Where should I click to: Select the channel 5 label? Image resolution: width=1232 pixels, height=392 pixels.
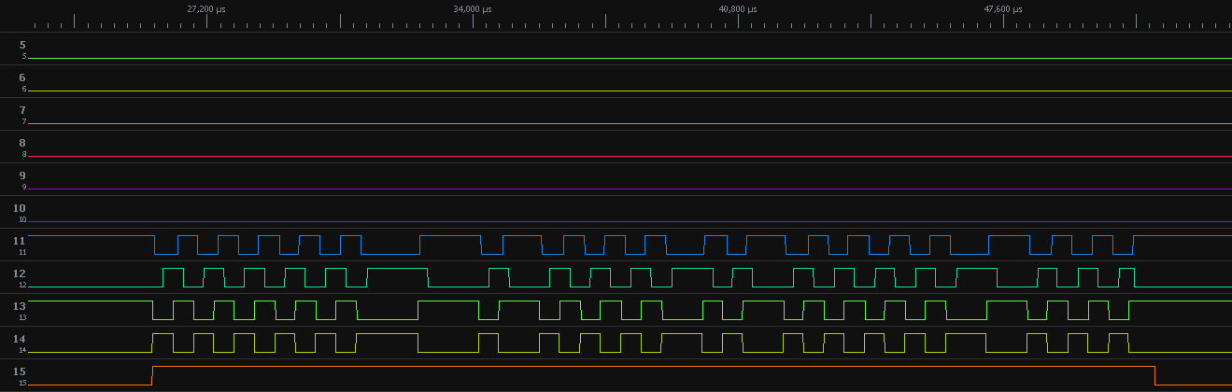(22, 45)
